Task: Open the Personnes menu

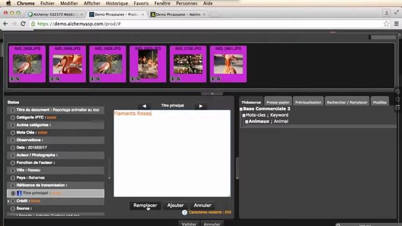Action: 187,3
